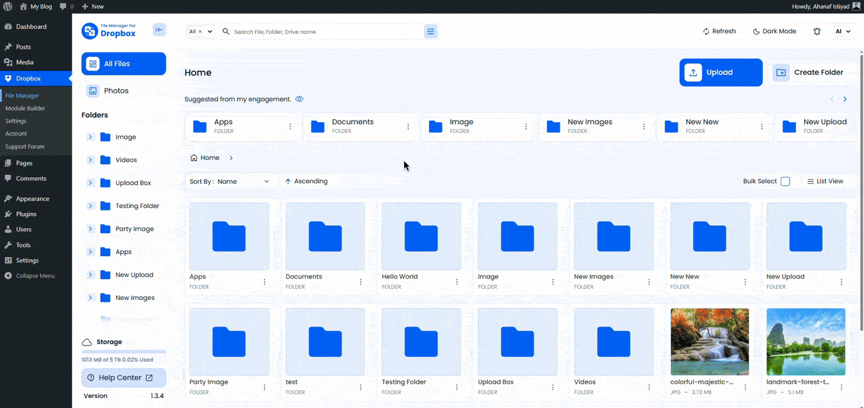Enable Dark Mode
The height and width of the screenshot is (408, 864).
775,31
